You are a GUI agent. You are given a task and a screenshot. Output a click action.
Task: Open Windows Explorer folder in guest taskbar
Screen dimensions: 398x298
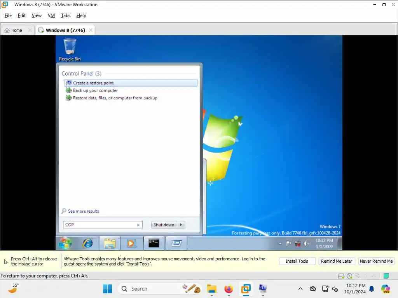[x=110, y=243]
